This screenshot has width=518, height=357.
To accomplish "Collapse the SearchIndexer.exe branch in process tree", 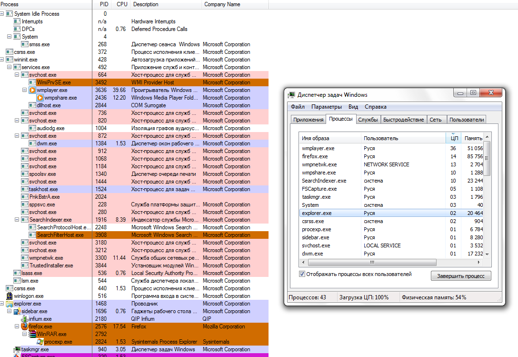I will pos(17,220).
